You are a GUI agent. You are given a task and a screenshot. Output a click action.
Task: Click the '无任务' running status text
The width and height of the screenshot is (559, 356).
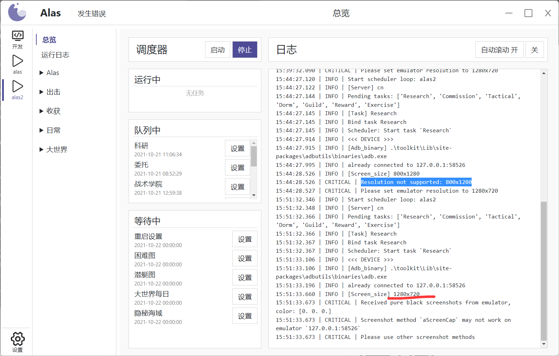(195, 93)
